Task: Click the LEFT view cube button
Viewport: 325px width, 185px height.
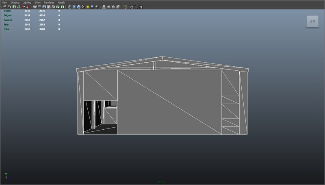Action: pos(312,22)
